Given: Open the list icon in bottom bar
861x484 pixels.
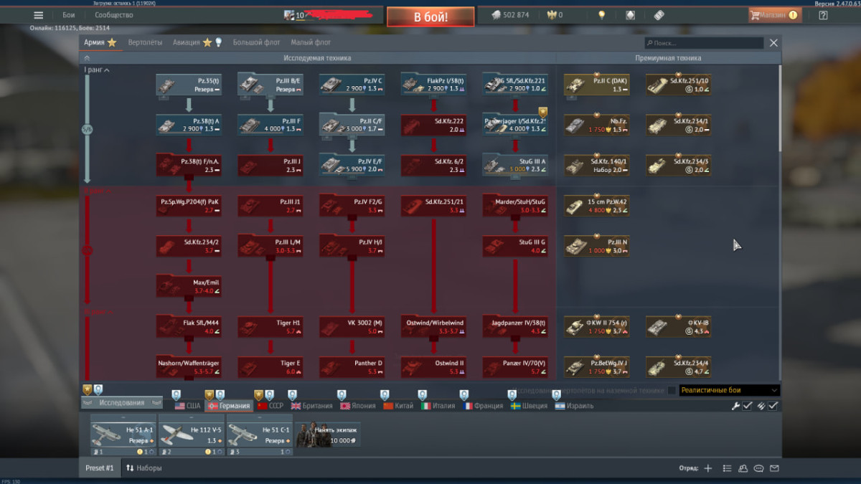Looking at the screenshot, I should pos(727,468).
